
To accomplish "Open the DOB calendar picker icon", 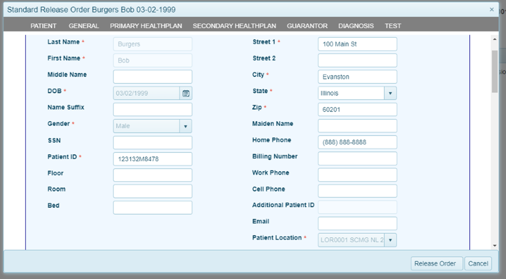I will [186, 93].
